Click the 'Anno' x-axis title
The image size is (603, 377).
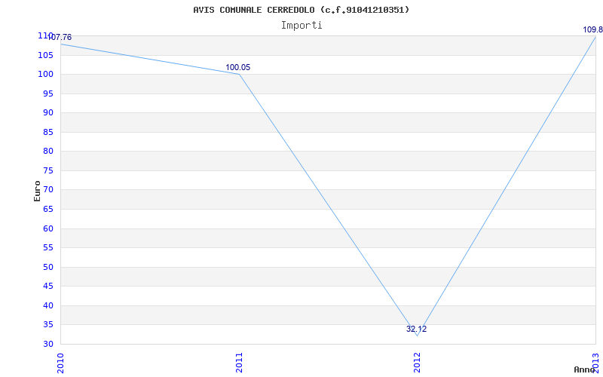point(584,369)
